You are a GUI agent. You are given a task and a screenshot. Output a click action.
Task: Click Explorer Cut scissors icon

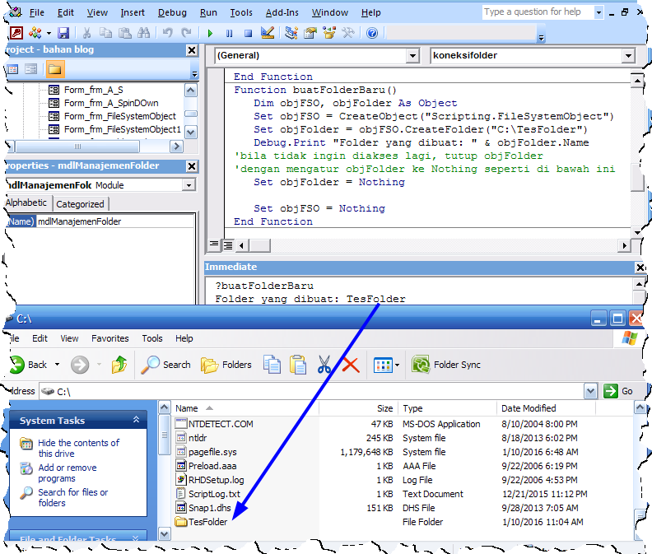324,365
